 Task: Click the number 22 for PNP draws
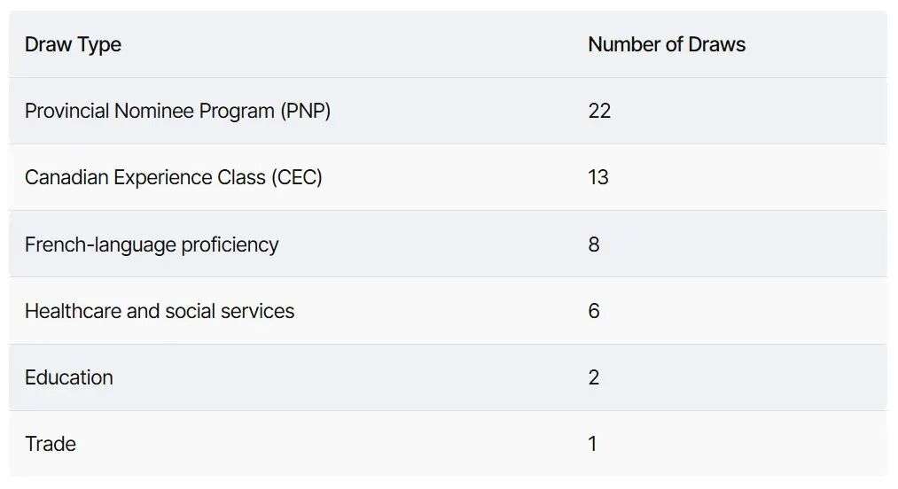point(599,112)
